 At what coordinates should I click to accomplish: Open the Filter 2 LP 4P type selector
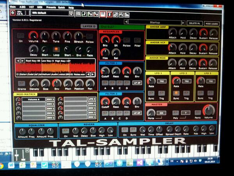[137, 113]
